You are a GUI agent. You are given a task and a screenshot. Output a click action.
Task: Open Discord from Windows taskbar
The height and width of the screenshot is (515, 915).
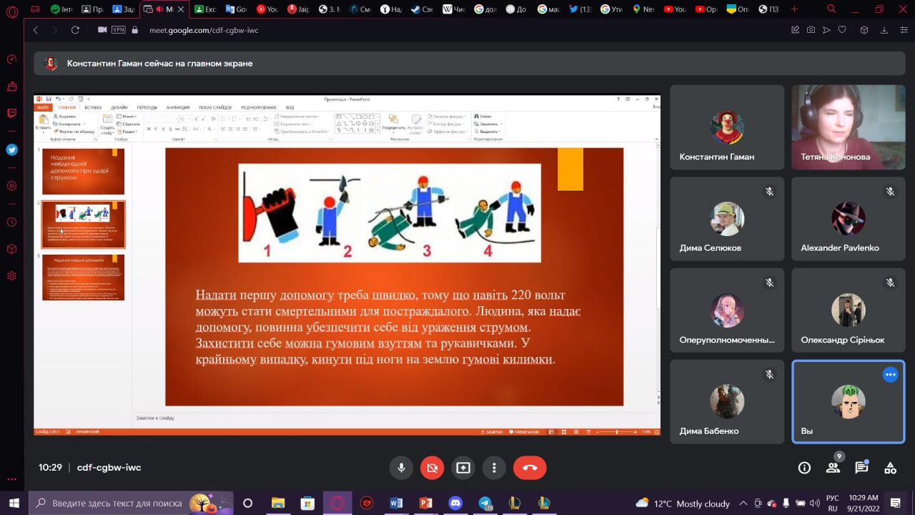[x=455, y=503]
